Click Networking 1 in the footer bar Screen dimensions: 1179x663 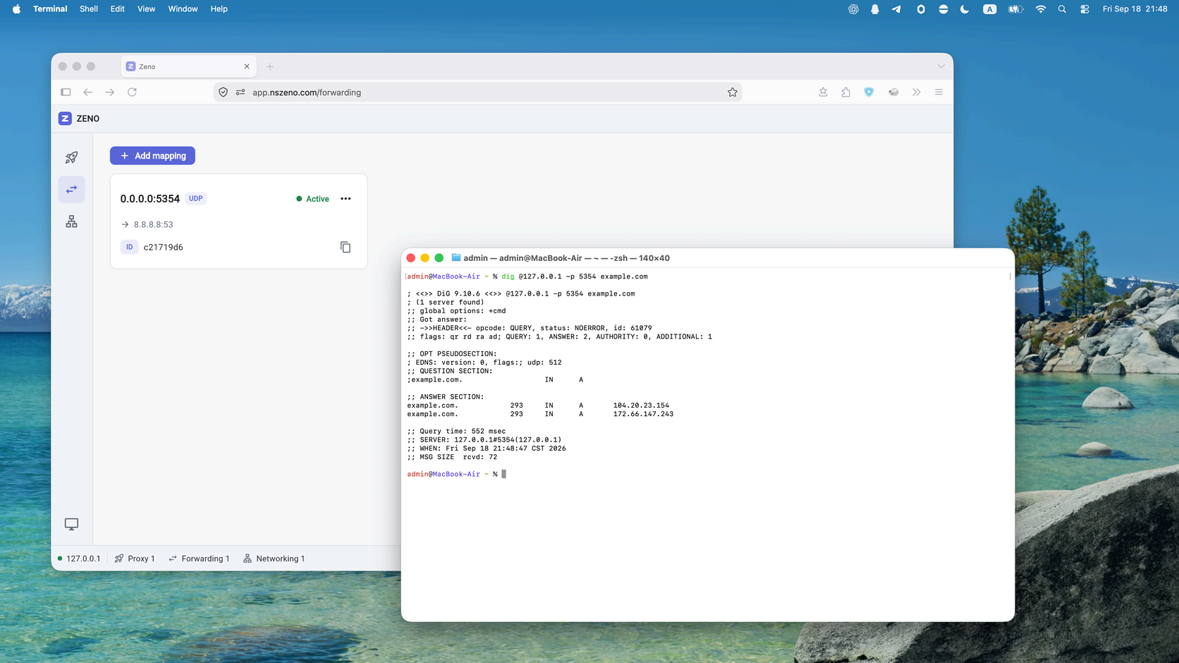(x=274, y=559)
